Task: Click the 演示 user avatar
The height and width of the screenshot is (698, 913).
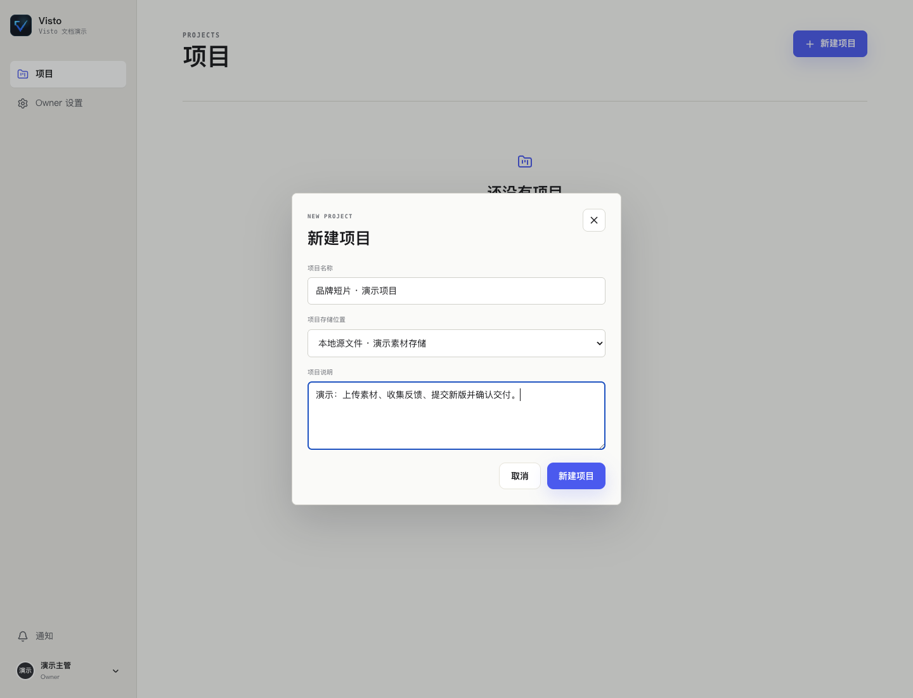Action: click(25, 671)
